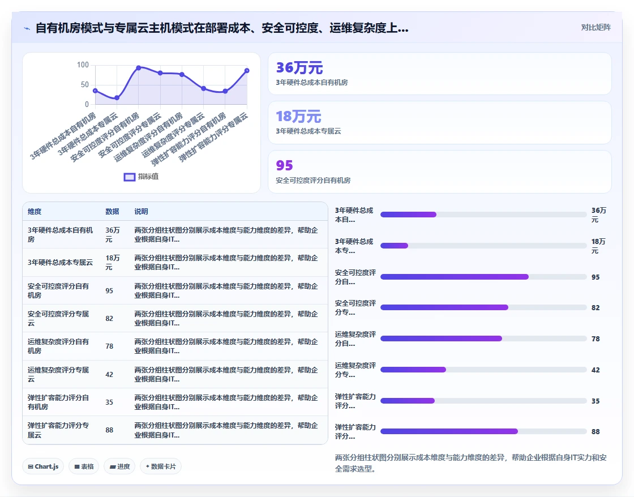Click the 进度 tag icon

113,466
